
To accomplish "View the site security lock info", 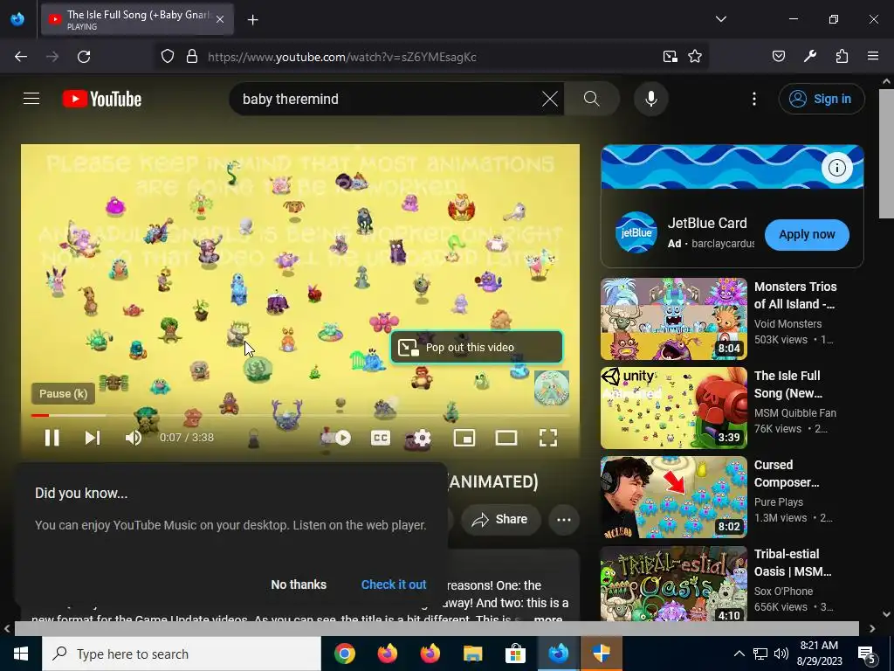I will pyautogui.click(x=192, y=57).
